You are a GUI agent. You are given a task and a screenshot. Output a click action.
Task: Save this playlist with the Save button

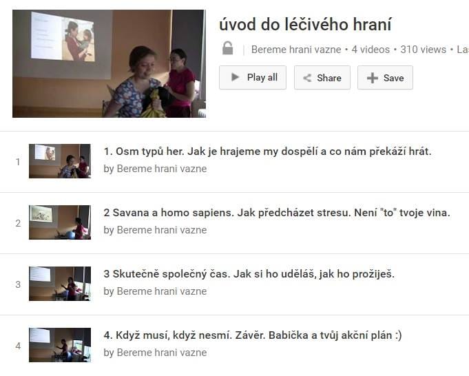coord(385,78)
